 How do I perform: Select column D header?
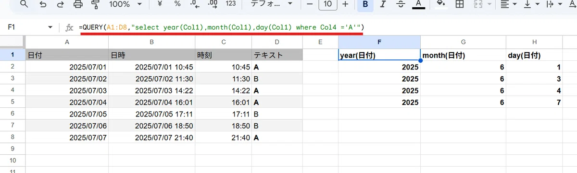pyautogui.click(x=277, y=43)
